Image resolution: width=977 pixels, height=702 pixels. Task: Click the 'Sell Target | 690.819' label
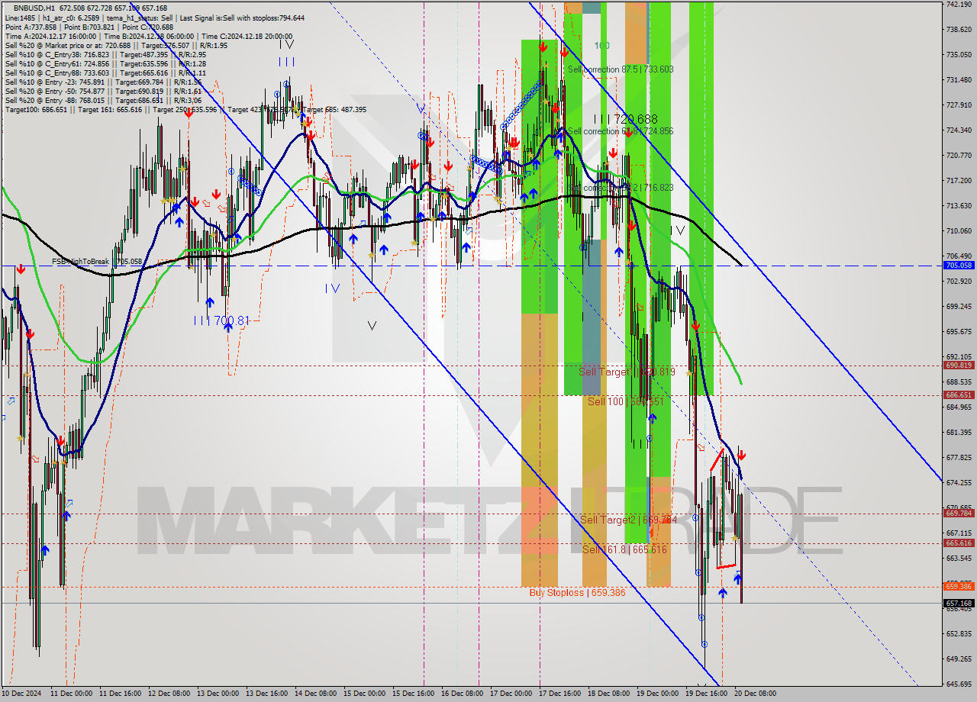pos(627,372)
